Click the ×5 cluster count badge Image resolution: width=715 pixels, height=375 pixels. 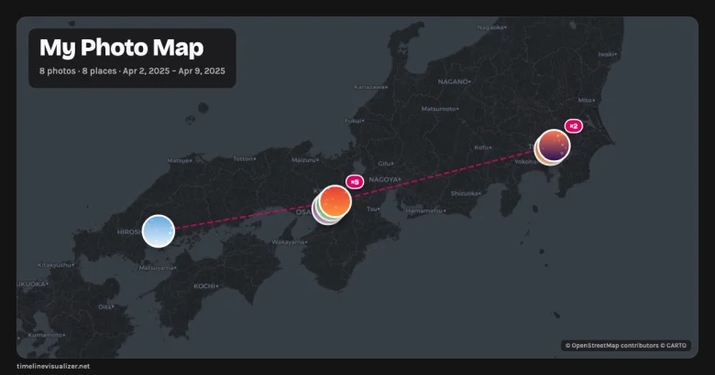(355, 182)
